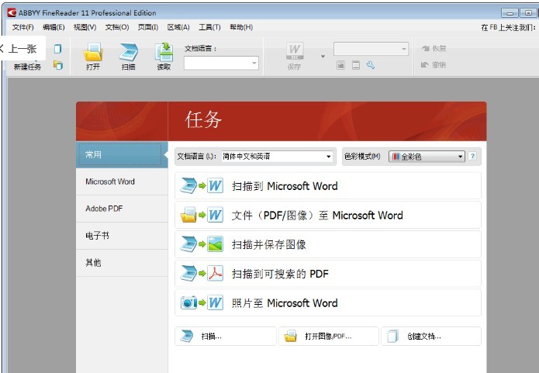Screen dimensions: 539x373
Task: Click the 扫描到 Microsoft Word task
Action: (x=328, y=185)
